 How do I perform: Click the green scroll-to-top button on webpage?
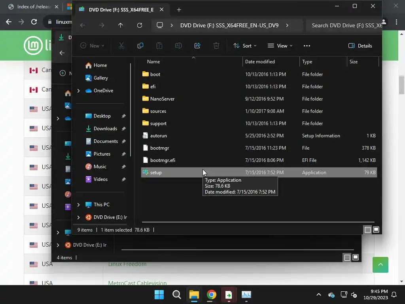pyautogui.click(x=380, y=265)
